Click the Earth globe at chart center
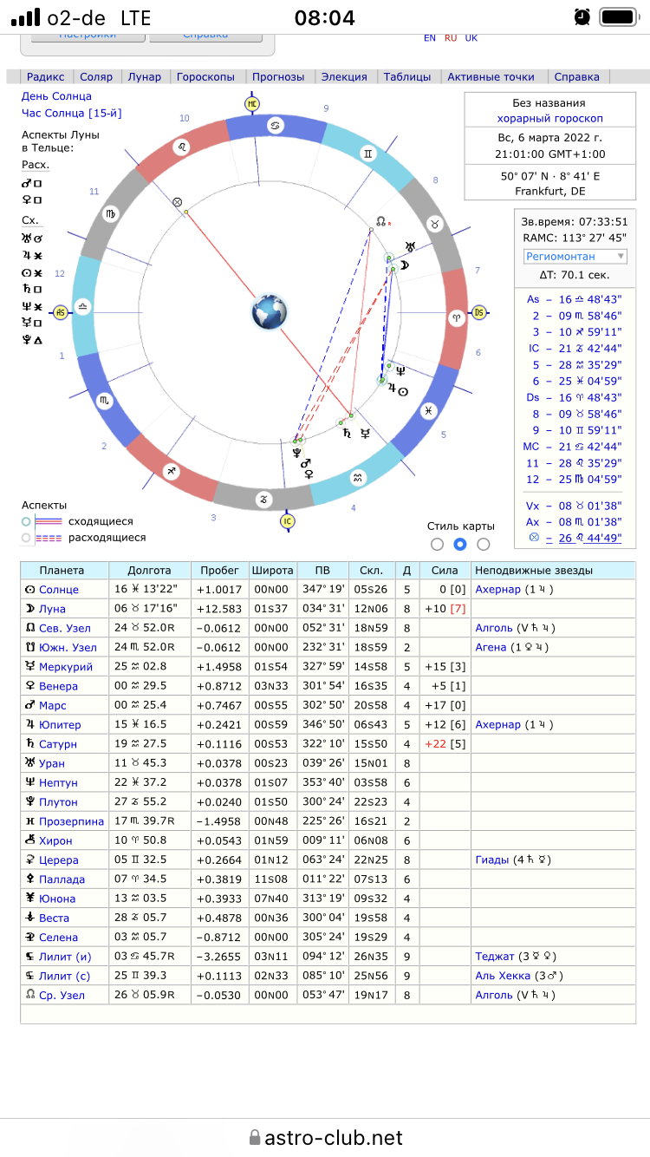Viewport: 650px width, 1157px height. point(270,312)
